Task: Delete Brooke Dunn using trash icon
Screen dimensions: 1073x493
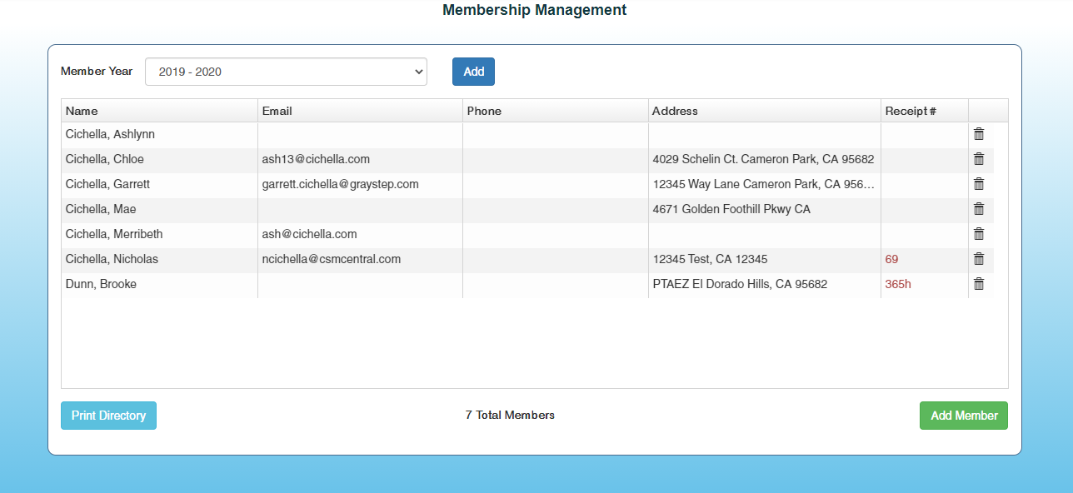Action: point(979,284)
